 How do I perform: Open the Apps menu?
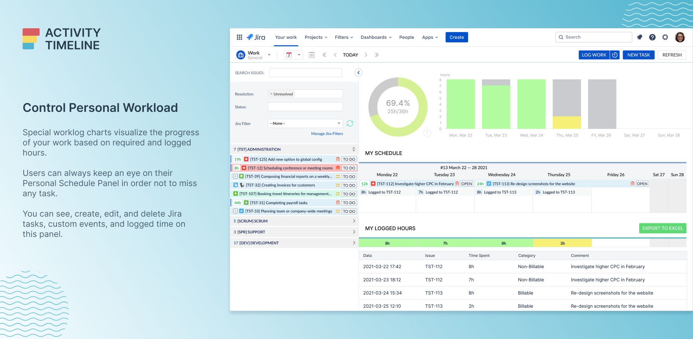[430, 37]
